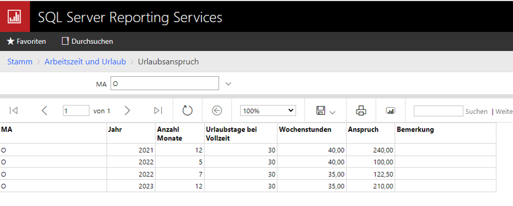Viewport: 513px width, 206px height.
Task: Select the Anzahl Monate value 7
Action: click(180, 174)
